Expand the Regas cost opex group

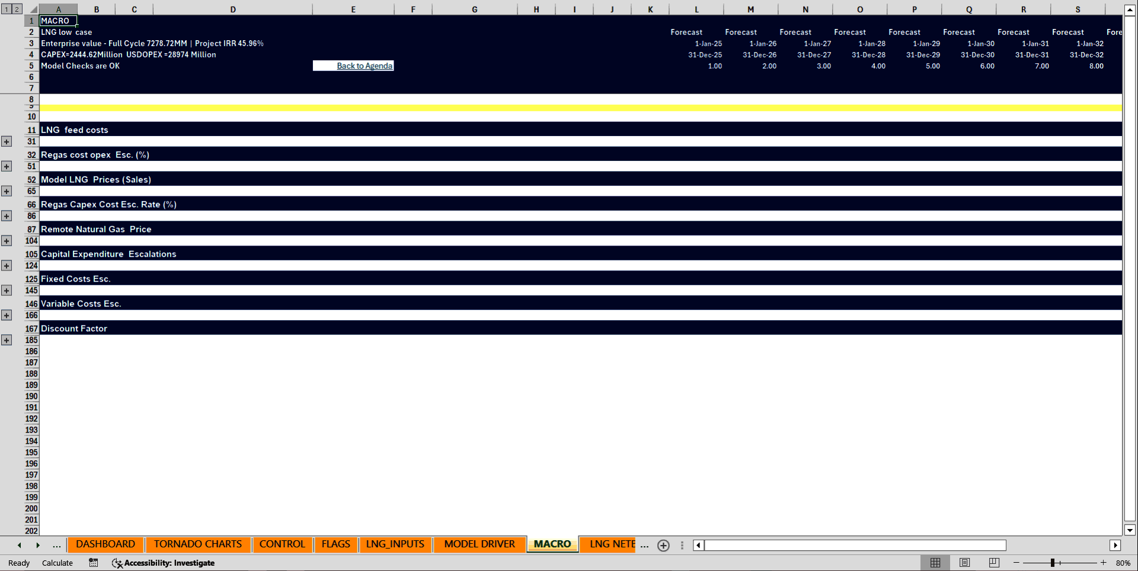point(7,166)
